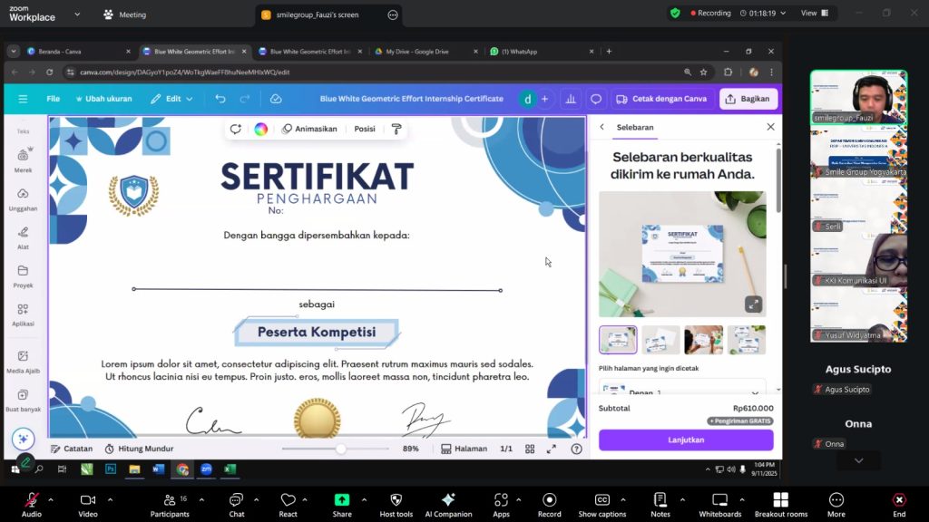929x522 pixels.
Task: Click the undo arrow in Canva toolbar
Action: [220, 99]
